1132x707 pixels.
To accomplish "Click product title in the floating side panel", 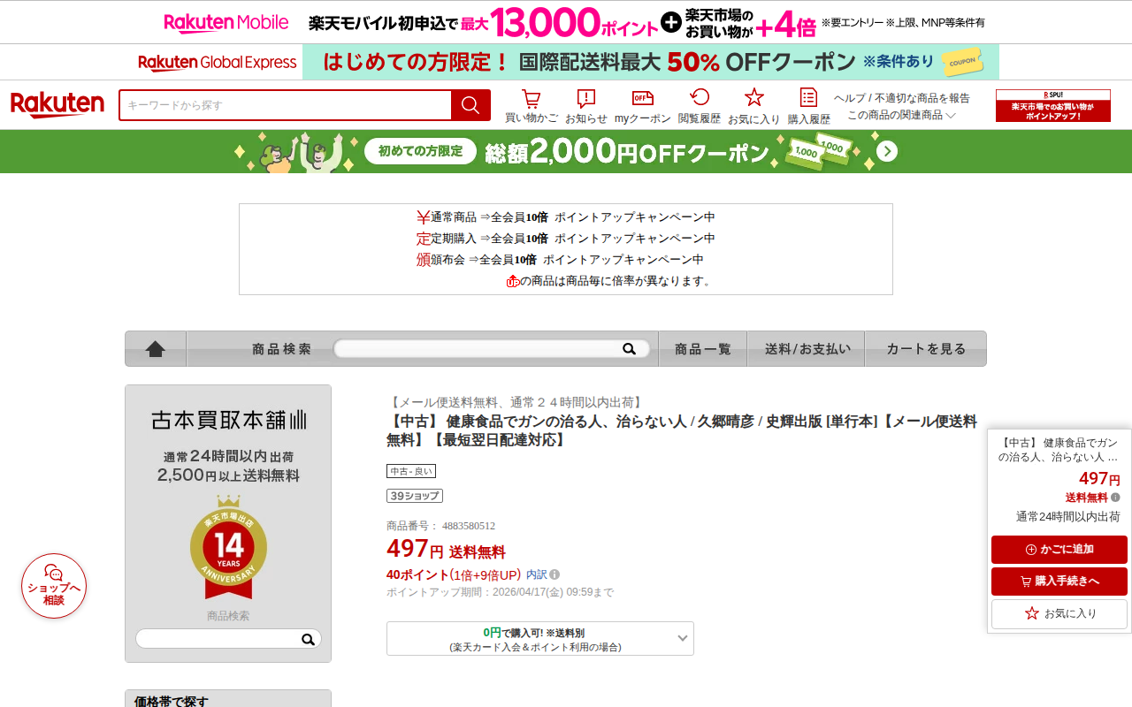I will (1059, 450).
